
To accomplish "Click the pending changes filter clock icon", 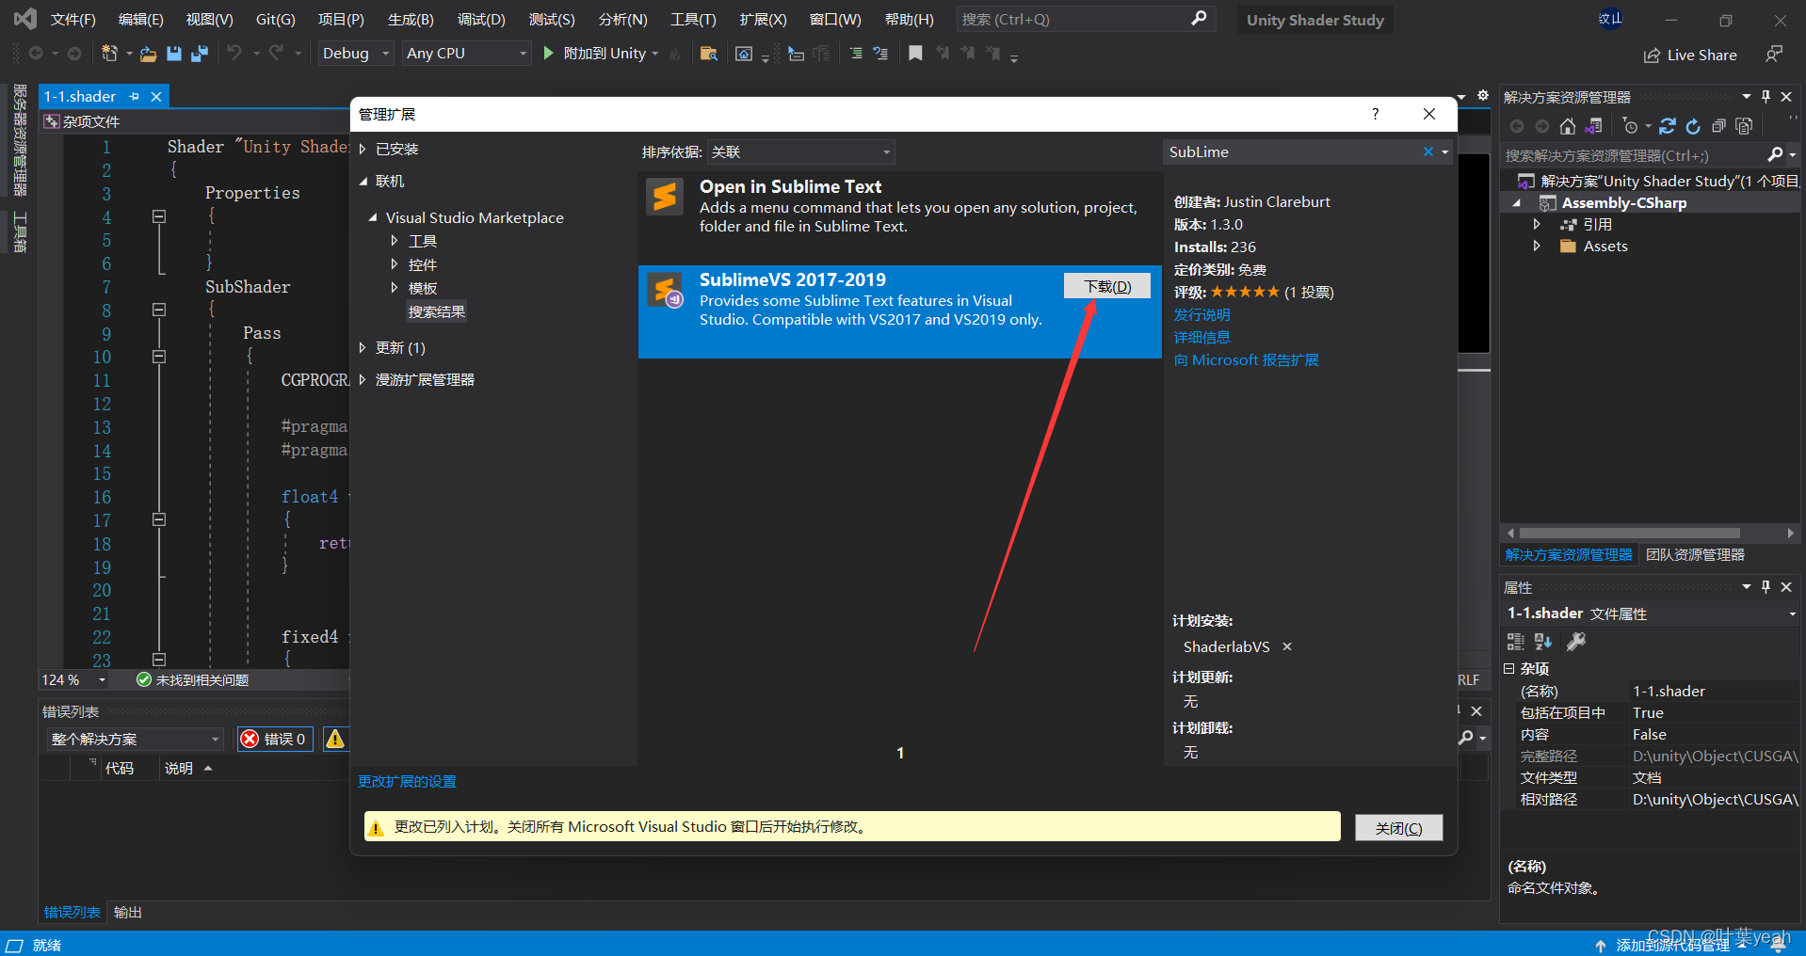I will click(x=1631, y=126).
